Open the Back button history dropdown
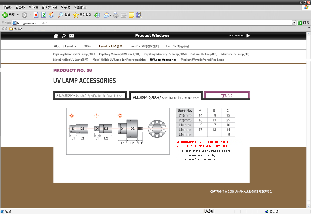The image size is (311, 214). pos(18,15)
